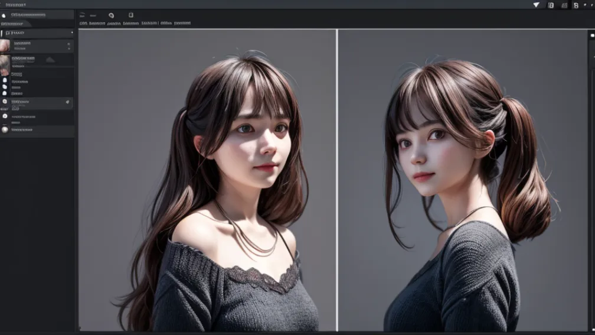595x335 pixels.
Task: Open the pink-toned face thumbnail in the left panel
Action: (x=5, y=46)
